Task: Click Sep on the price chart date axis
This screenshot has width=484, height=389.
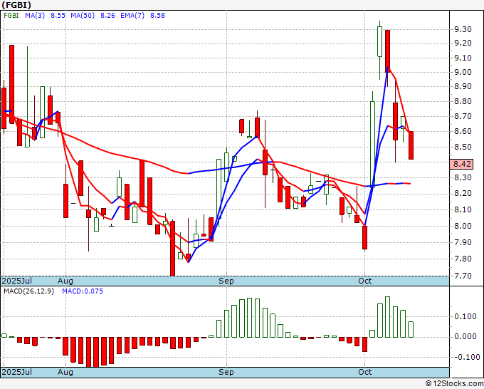Action: pyautogui.click(x=226, y=281)
